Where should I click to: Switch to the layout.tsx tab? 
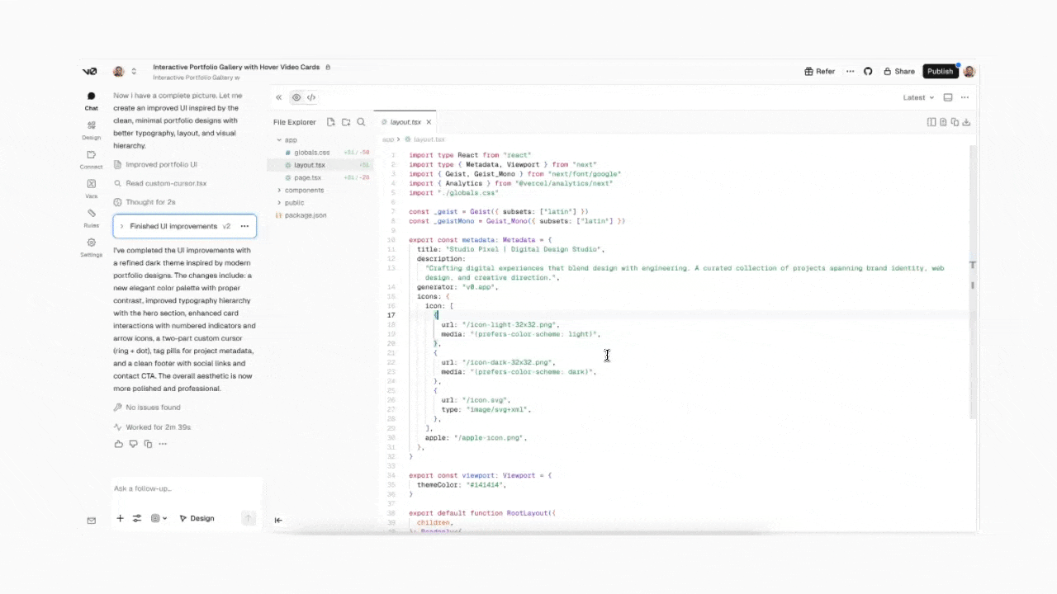405,121
